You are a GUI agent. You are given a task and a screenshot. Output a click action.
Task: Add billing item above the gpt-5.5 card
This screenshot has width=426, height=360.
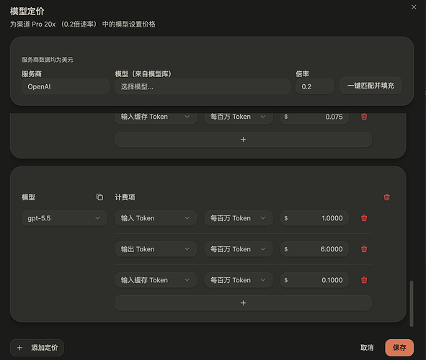pos(243,140)
